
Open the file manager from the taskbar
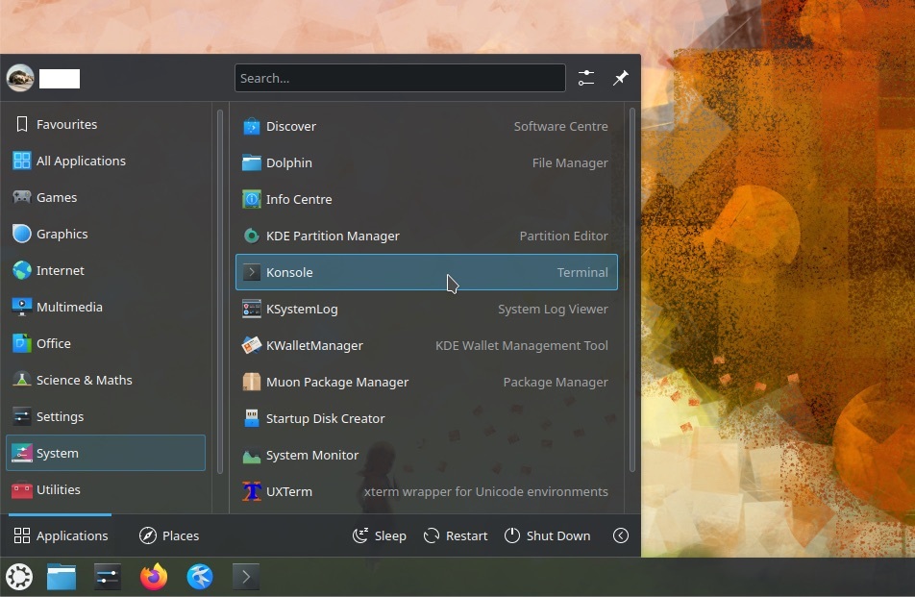[x=62, y=577]
